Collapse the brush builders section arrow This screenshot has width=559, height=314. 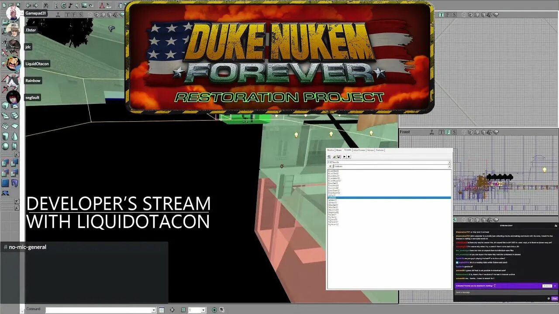(17, 154)
